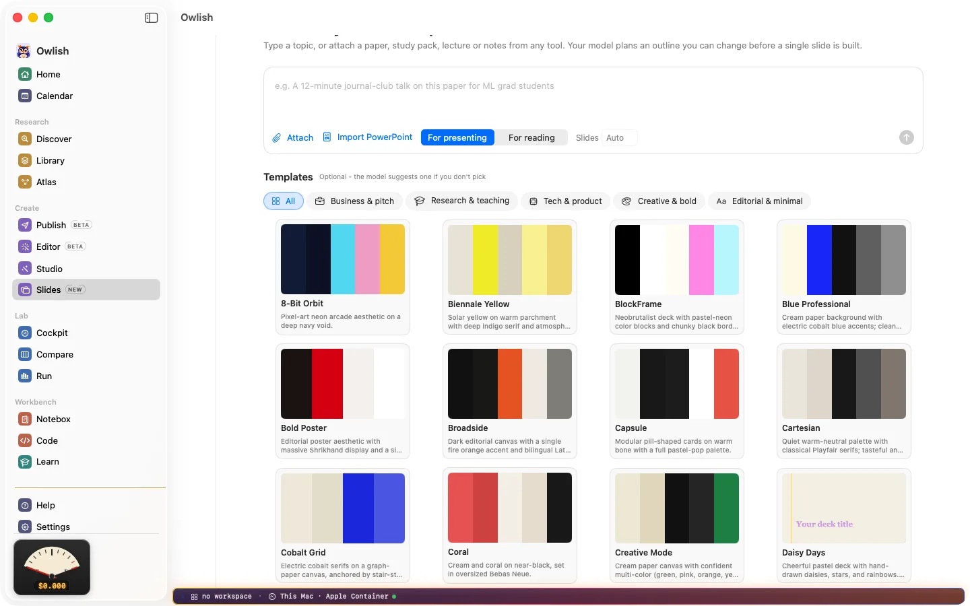Filter templates by Business & pitch
Viewport: 970px width, 606px height.
pyautogui.click(x=354, y=201)
